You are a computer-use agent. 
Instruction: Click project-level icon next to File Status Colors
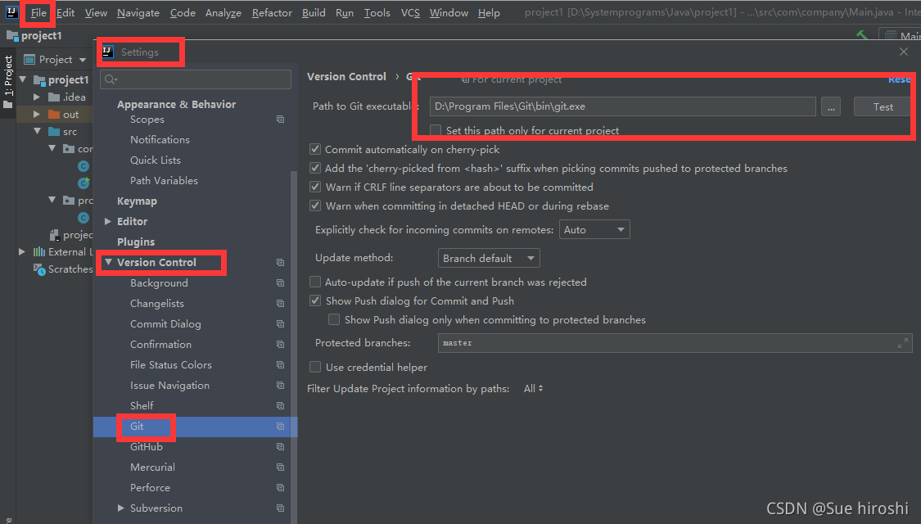280,365
